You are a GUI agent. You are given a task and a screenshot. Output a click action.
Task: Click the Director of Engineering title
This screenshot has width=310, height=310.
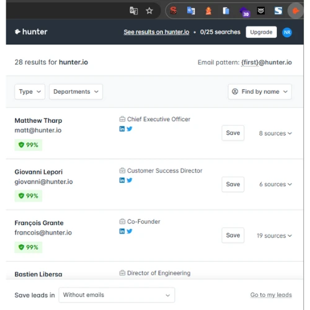point(159,273)
